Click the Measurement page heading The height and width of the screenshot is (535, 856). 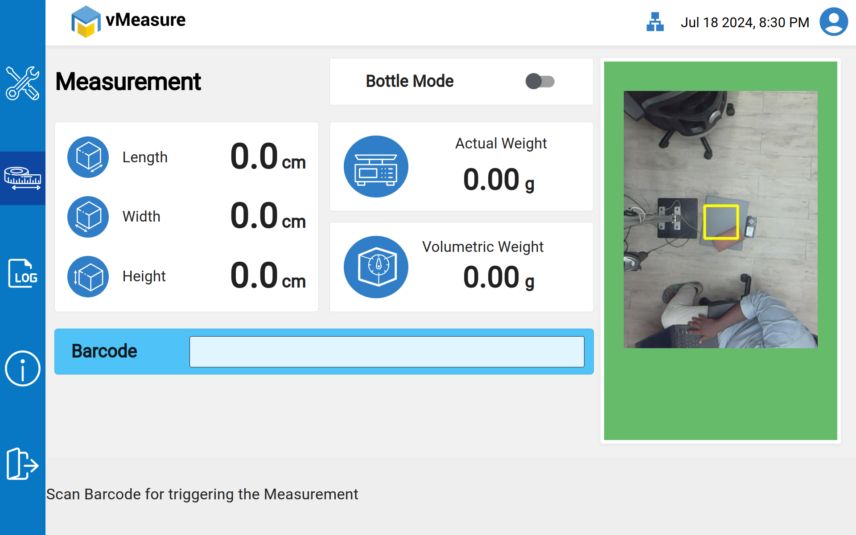(x=128, y=82)
